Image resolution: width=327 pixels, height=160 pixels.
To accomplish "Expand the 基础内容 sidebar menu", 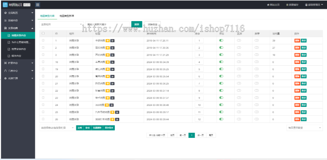I will tap(17, 20).
